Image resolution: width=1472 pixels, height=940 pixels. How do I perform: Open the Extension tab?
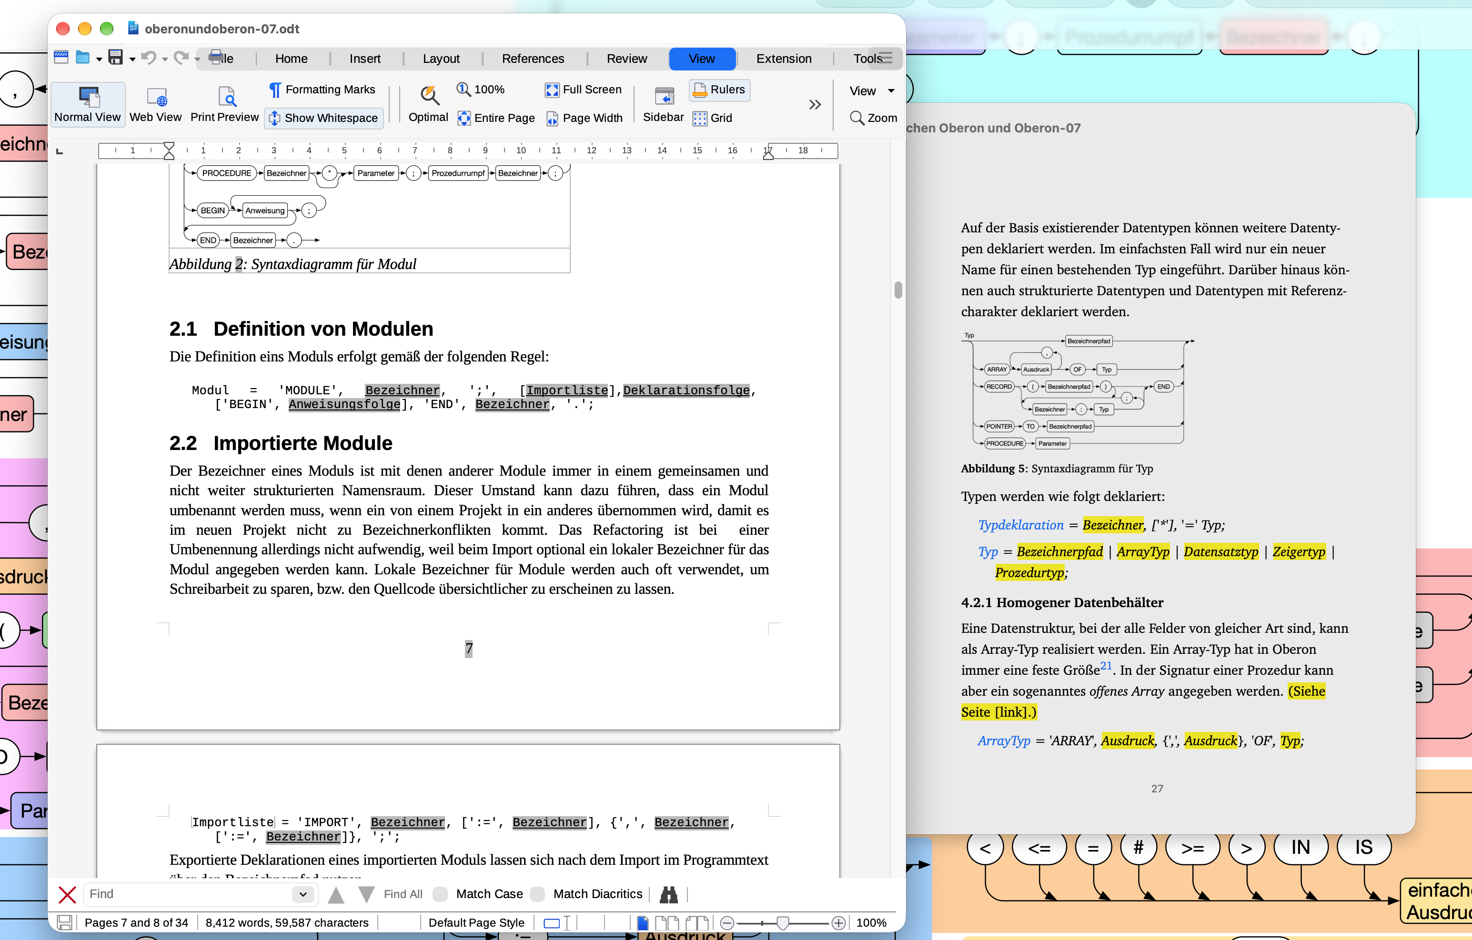[x=784, y=59]
